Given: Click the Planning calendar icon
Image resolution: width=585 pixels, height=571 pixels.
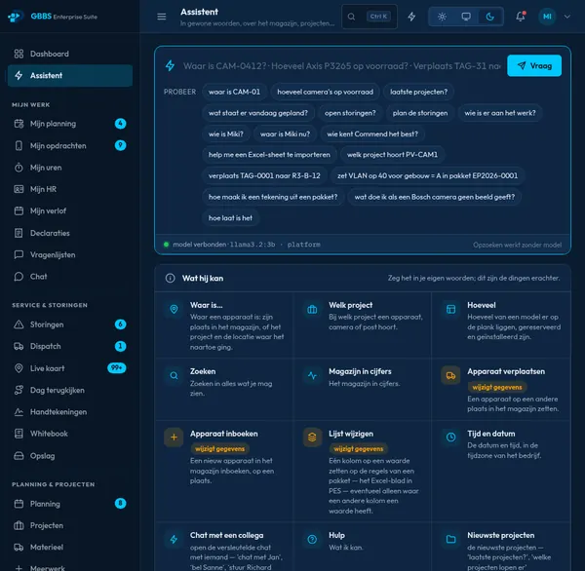Looking at the screenshot, I should tap(19, 504).
